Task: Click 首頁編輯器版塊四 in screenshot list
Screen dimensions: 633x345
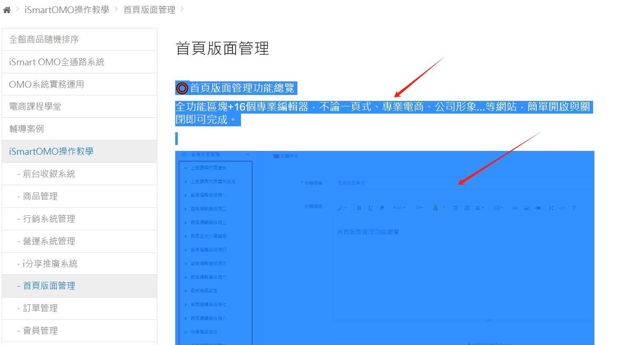Action: pyautogui.click(x=208, y=250)
